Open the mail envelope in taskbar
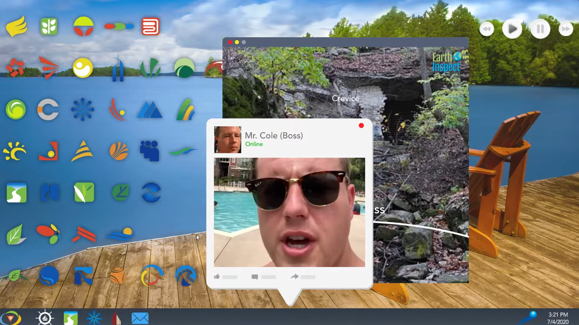The image size is (579, 325). tap(140, 318)
